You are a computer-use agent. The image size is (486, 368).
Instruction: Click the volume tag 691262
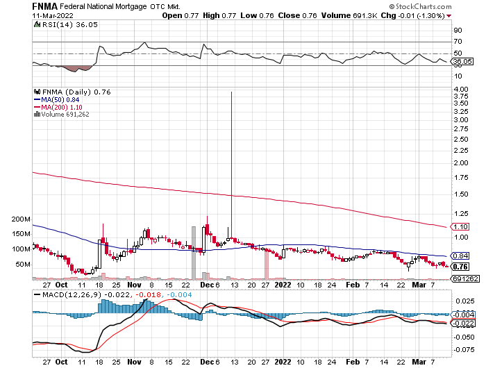465,278
